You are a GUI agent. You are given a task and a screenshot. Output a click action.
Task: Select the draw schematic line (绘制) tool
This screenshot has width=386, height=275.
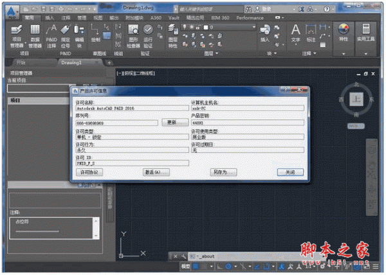[95, 33]
